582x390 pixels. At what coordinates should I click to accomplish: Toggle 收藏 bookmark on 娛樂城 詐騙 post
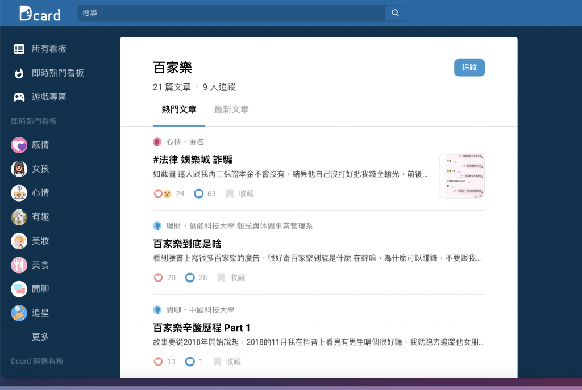point(230,194)
